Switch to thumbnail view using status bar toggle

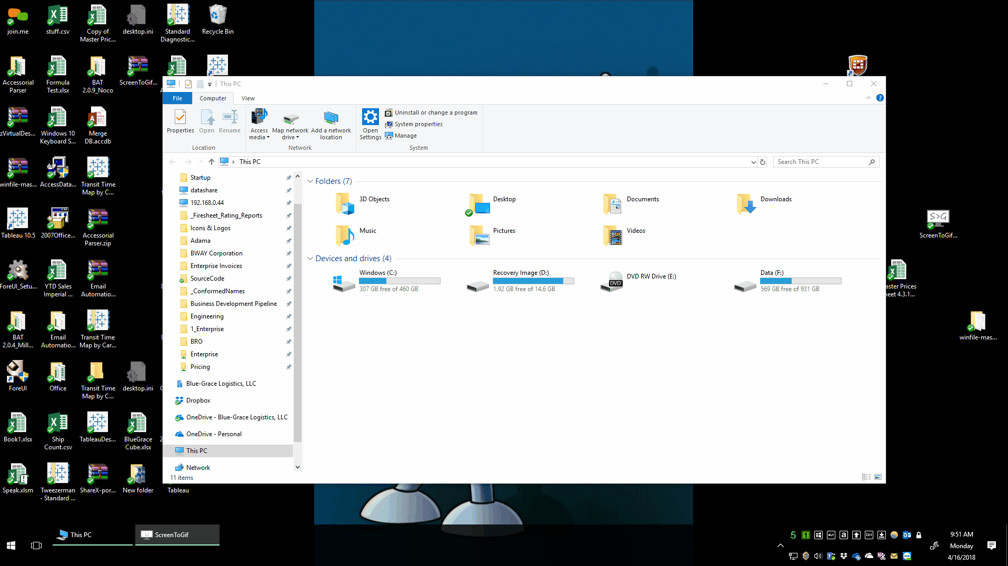point(878,477)
